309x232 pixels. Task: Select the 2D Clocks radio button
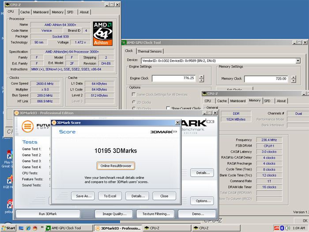pyautogui.click(x=134, y=102)
